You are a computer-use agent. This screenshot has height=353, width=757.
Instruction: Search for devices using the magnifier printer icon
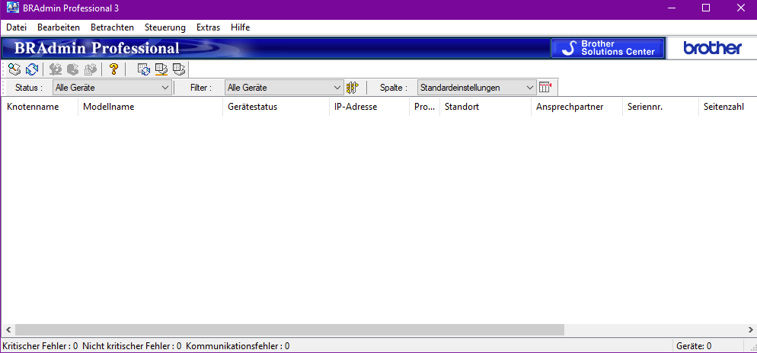click(15, 69)
